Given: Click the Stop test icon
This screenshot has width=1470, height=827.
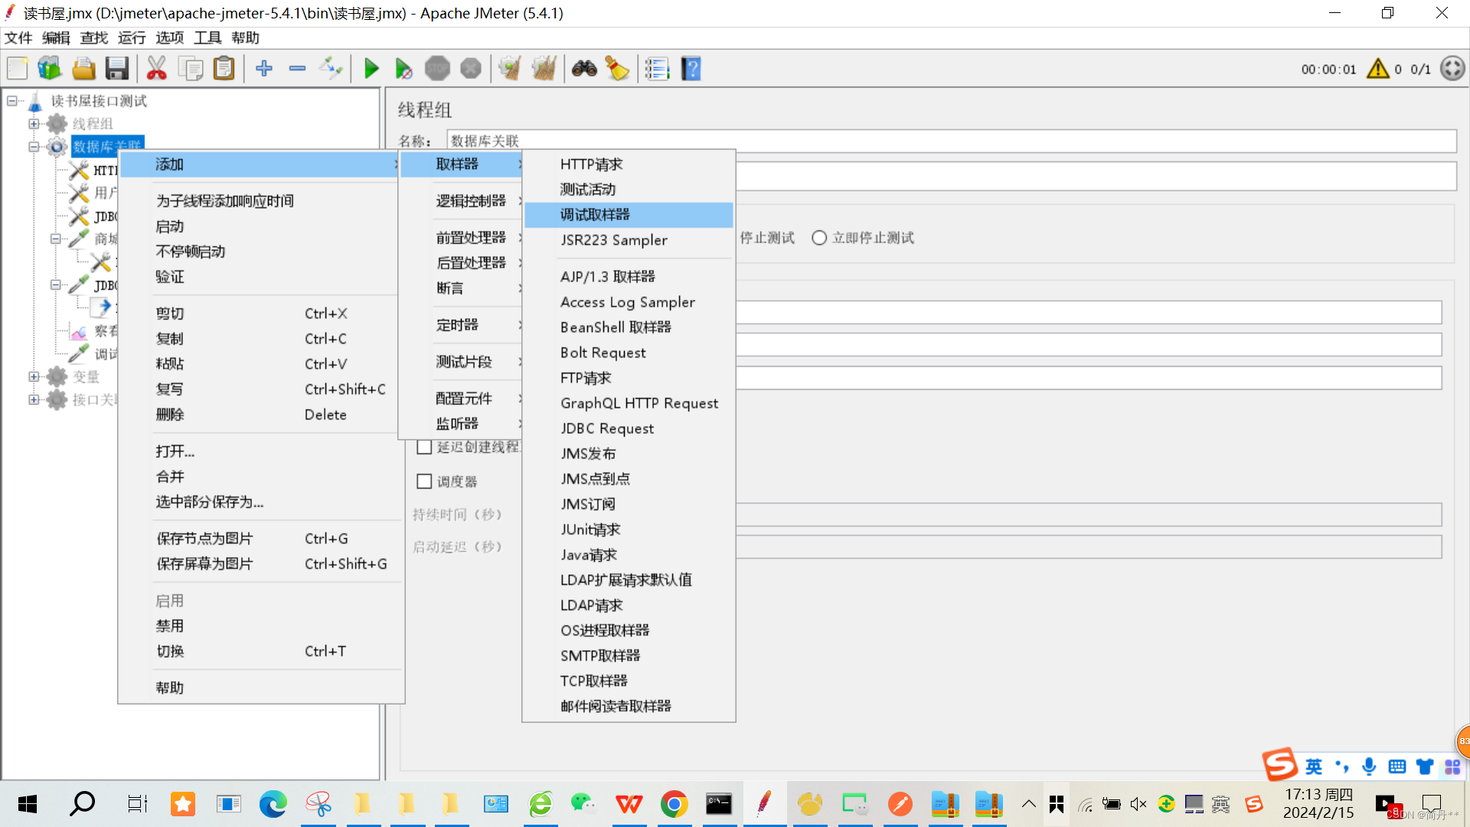Looking at the screenshot, I should 437,69.
